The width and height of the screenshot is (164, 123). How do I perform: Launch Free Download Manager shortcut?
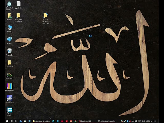tap(9, 112)
